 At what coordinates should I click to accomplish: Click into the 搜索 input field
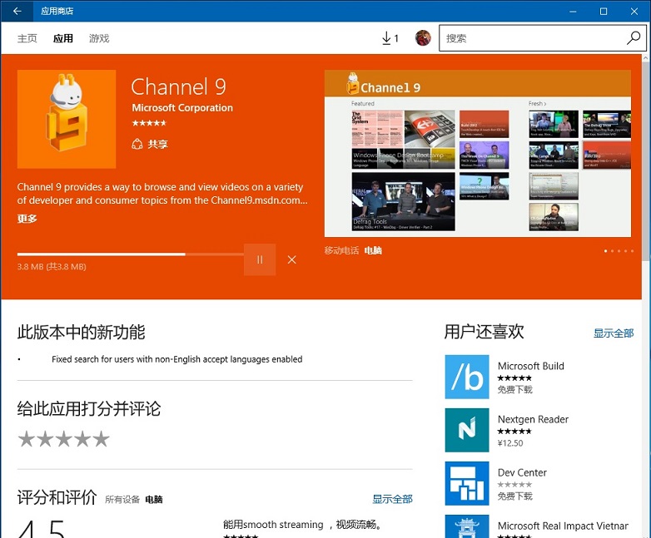click(x=533, y=38)
